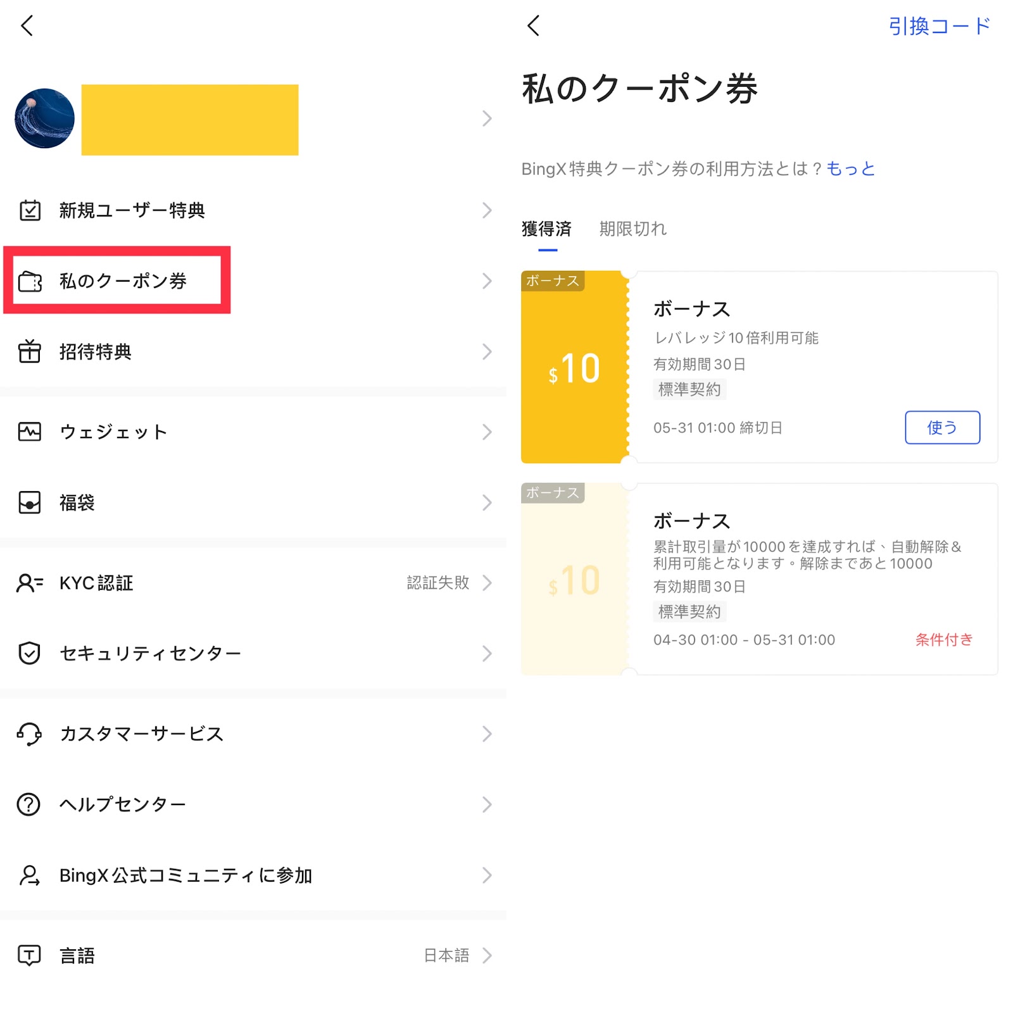Expand the language row showing 日本語
This screenshot has width=1013, height=1012.
486,955
